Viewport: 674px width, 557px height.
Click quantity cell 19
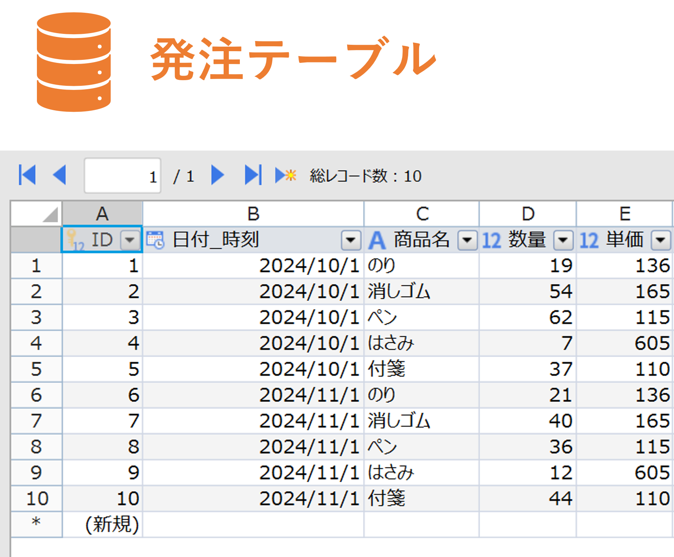coord(528,266)
